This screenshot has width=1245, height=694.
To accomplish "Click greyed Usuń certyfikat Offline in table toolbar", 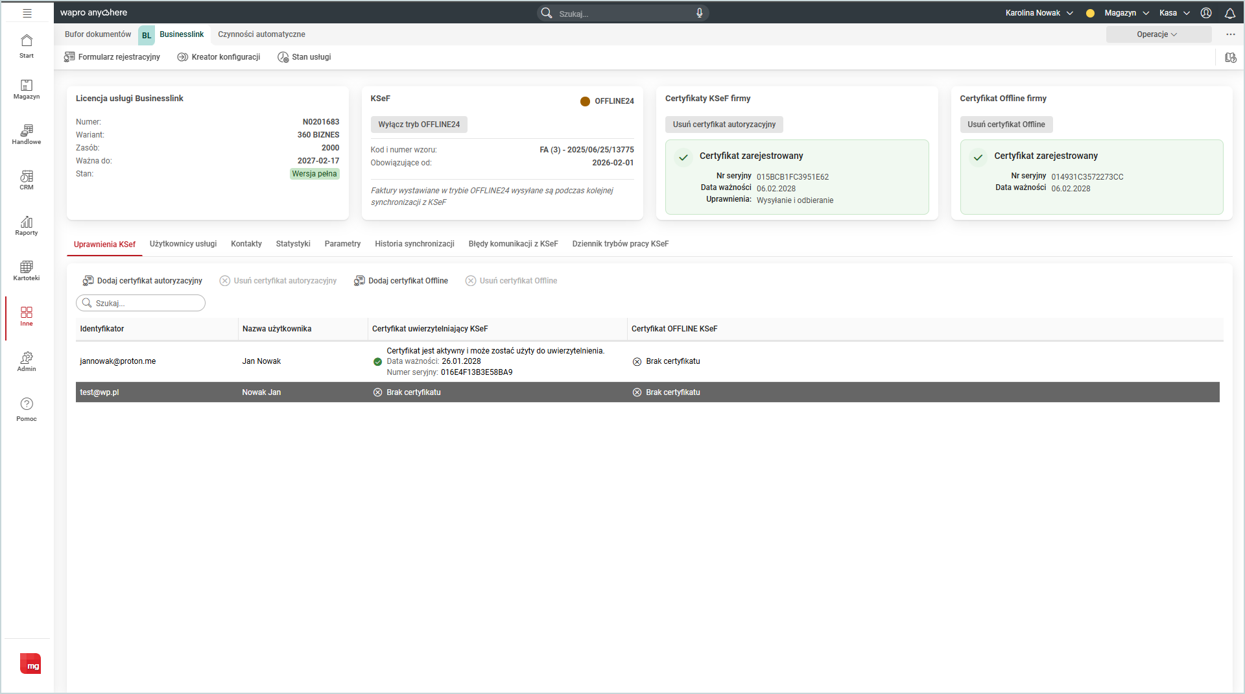I will [x=512, y=281].
